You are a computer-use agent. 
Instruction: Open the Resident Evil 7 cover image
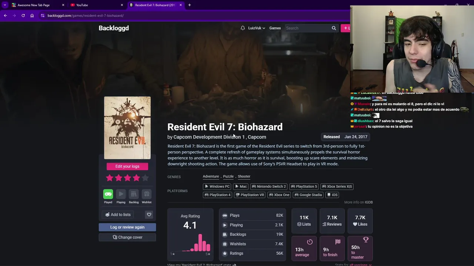tap(127, 128)
